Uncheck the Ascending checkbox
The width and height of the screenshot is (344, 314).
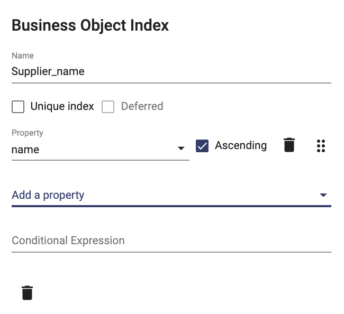coord(202,146)
